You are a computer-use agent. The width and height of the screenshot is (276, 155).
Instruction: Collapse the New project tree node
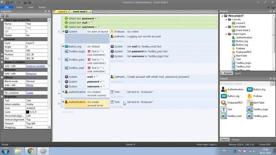[223, 16]
